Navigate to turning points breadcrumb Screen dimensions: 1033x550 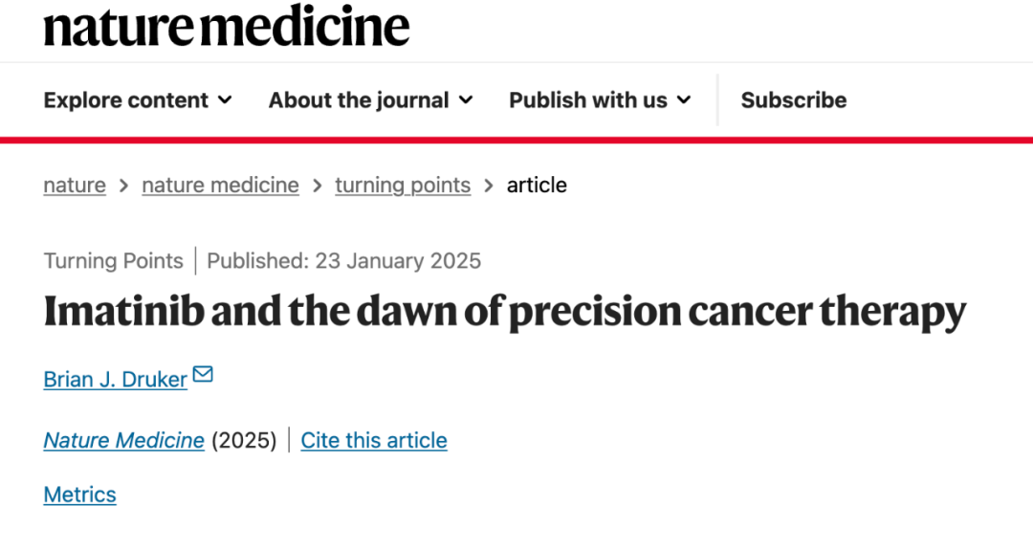coord(404,186)
